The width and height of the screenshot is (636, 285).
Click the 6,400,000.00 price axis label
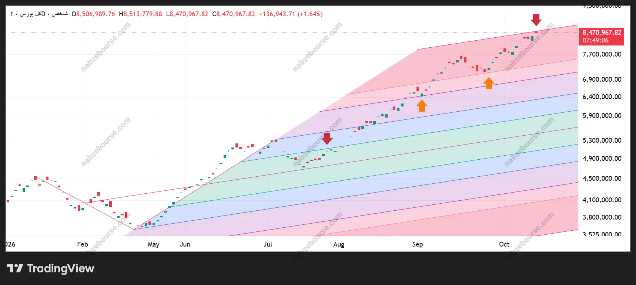pos(602,97)
